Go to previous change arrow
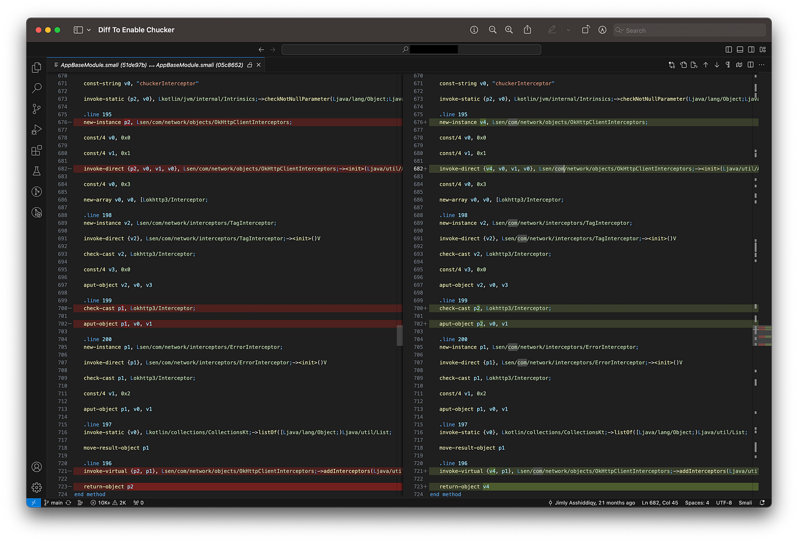This screenshot has height=542, width=798. [x=706, y=65]
